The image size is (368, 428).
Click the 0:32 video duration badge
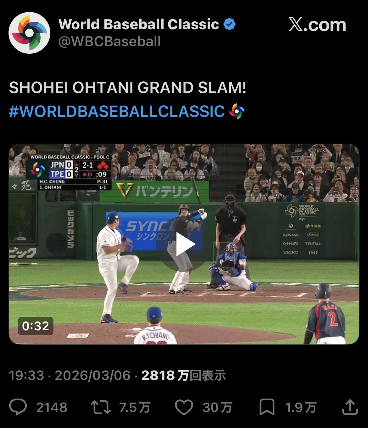pos(36,326)
